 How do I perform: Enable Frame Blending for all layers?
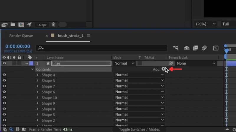195,48
